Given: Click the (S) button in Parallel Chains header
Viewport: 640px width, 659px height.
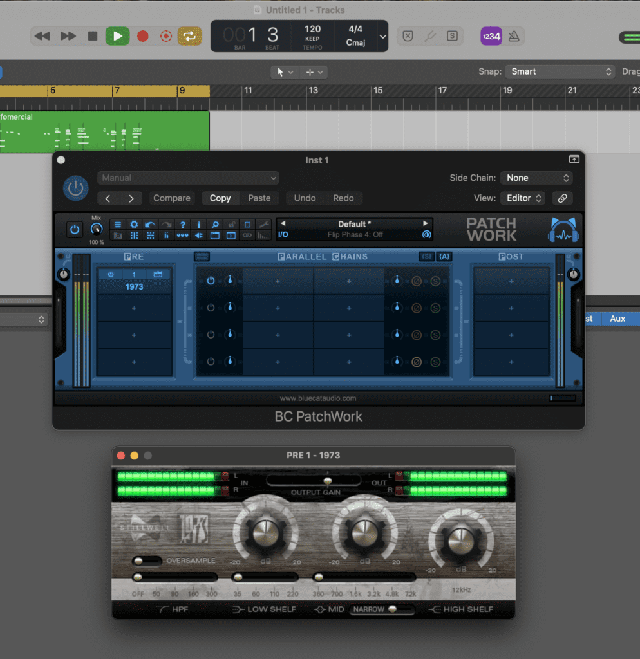Looking at the screenshot, I should [x=426, y=256].
